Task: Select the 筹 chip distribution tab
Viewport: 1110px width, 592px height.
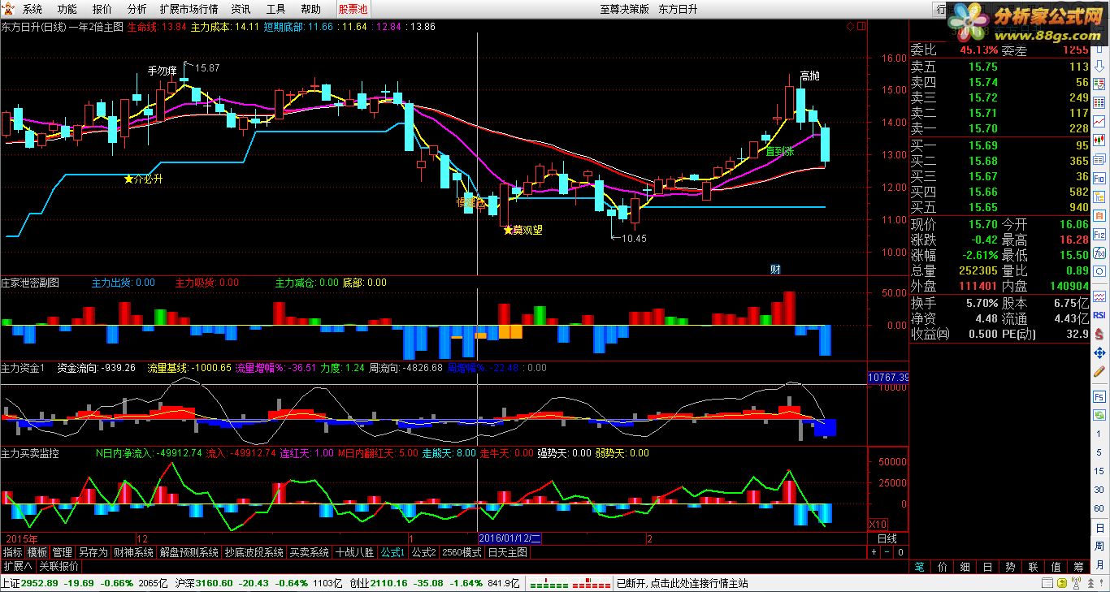Action: point(1078,566)
